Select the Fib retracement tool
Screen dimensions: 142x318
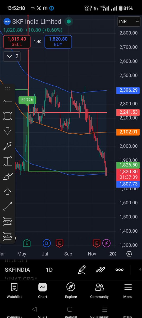[7, 221]
